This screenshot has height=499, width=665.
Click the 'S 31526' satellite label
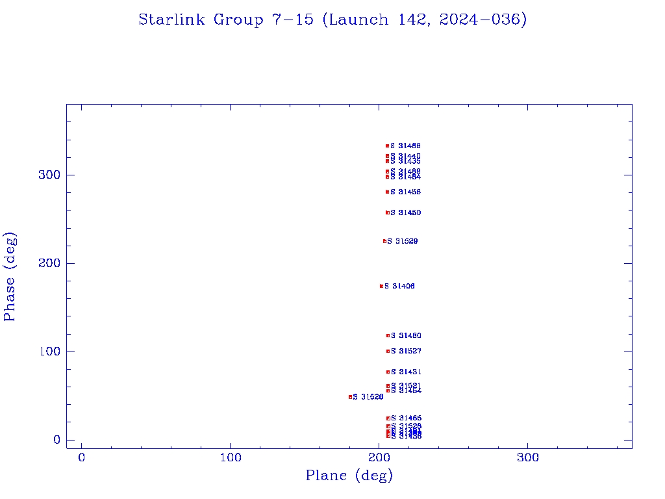(368, 397)
